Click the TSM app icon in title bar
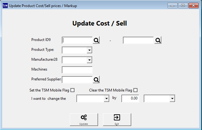 tap(5, 6)
